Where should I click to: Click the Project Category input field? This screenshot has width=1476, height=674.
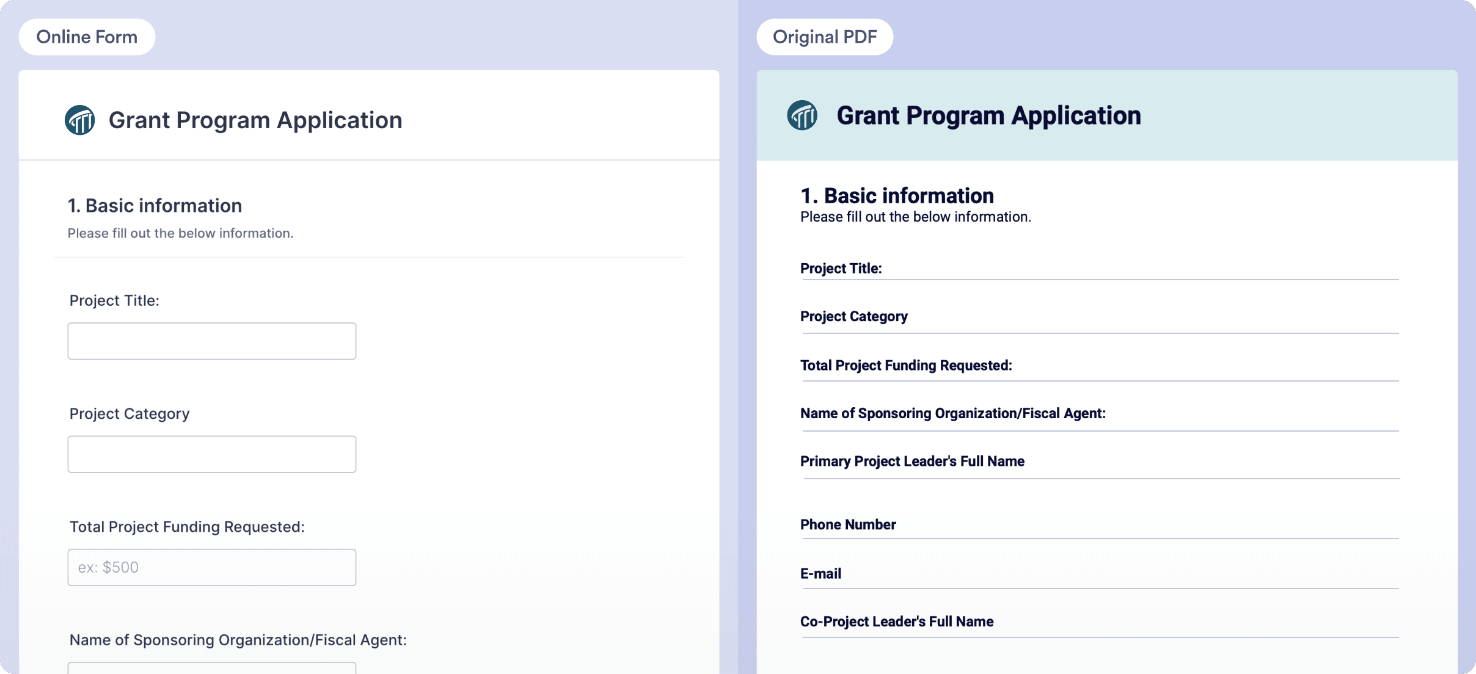pyautogui.click(x=211, y=454)
